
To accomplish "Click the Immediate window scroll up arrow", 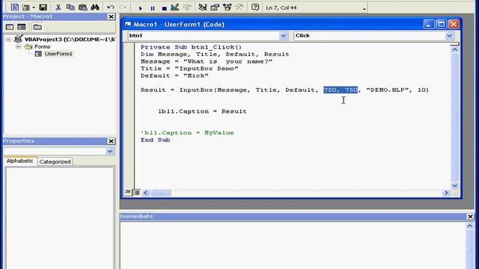I will point(469,226).
